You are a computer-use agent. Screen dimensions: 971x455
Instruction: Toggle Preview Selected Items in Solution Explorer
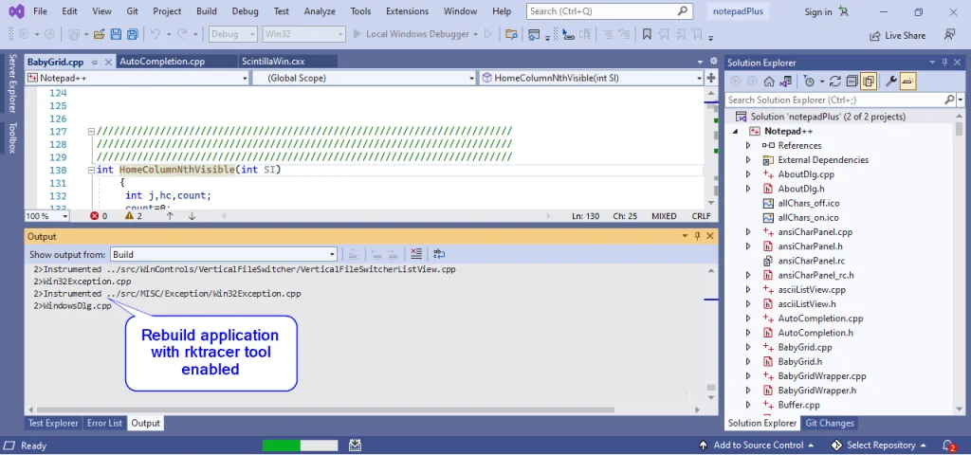pos(907,82)
